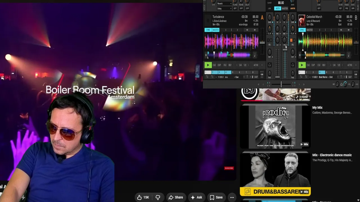
Task: Select CUE panel mode on deck A
Action: 262,74
